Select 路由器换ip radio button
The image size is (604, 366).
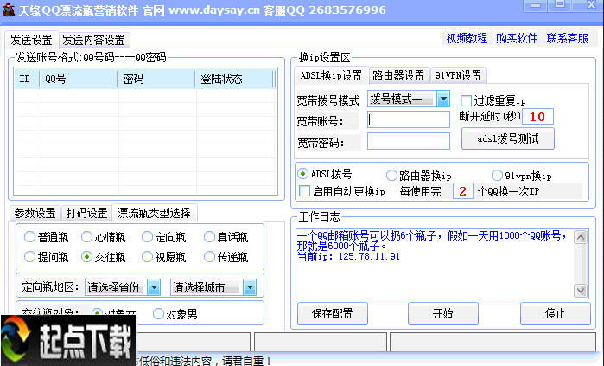(391, 176)
